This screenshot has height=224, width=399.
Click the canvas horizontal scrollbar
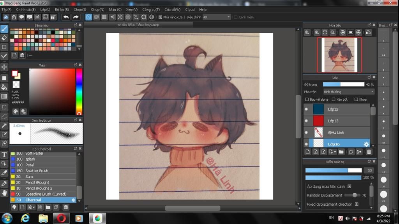(192, 208)
